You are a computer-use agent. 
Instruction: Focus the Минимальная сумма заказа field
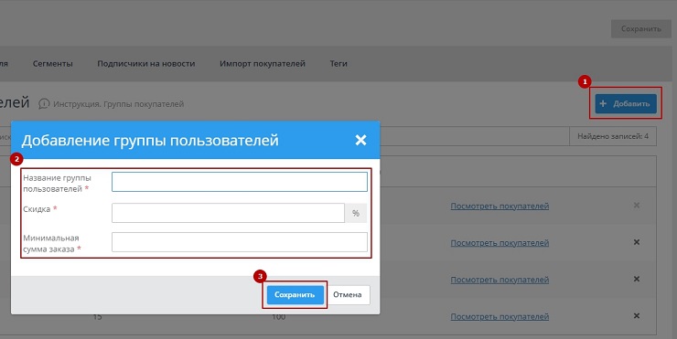[x=240, y=242]
